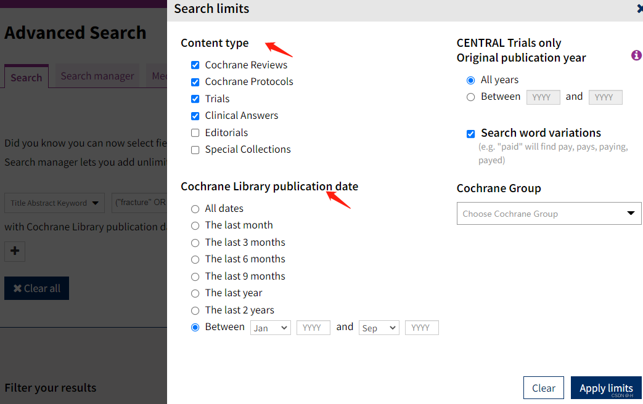Enable the Editorials checkbox
Viewport: 643px width, 404px height.
(195, 133)
